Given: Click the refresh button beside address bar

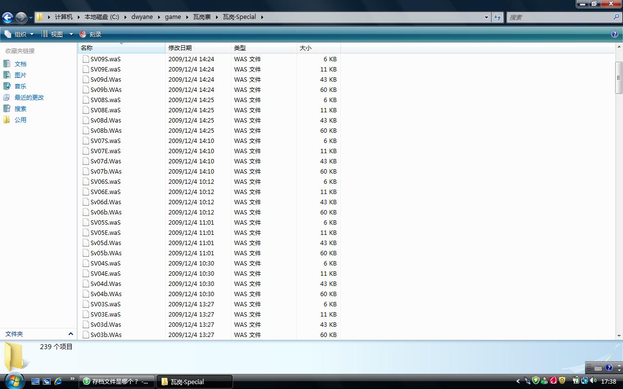Looking at the screenshot, I should [497, 17].
